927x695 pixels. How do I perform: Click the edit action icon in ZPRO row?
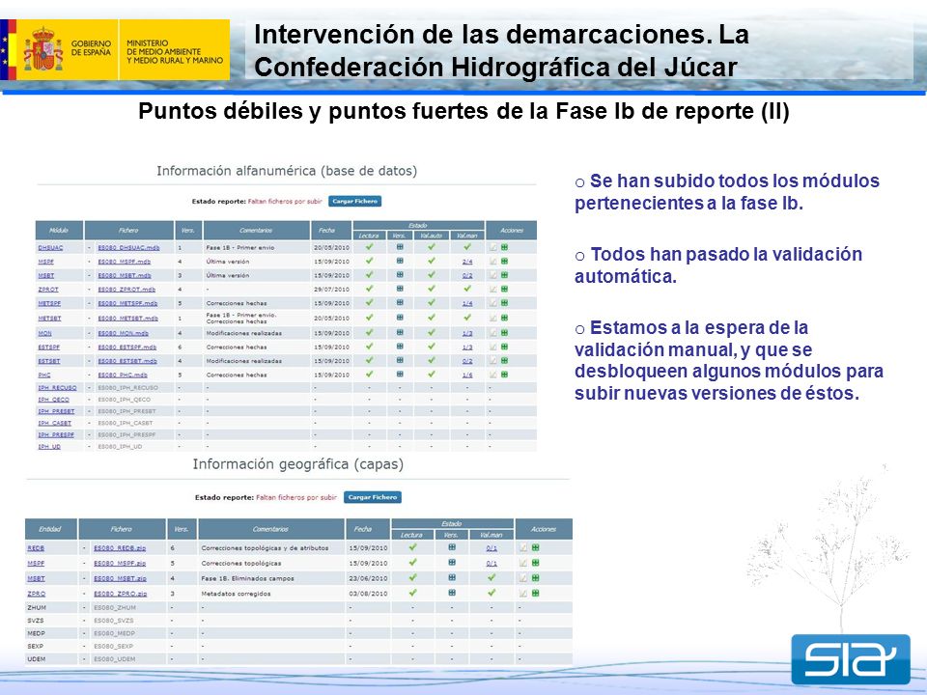[523, 593]
